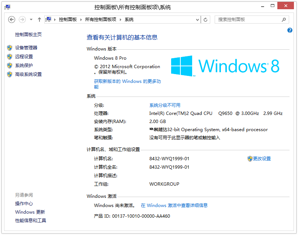298x235 pixels.
Task: Minimize the 系统 window
Action: point(263,7)
